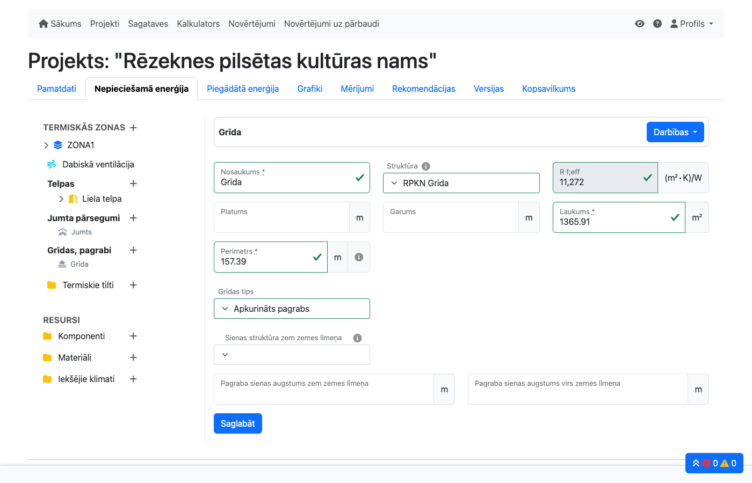Open the Kalkulators menu item

tap(198, 24)
